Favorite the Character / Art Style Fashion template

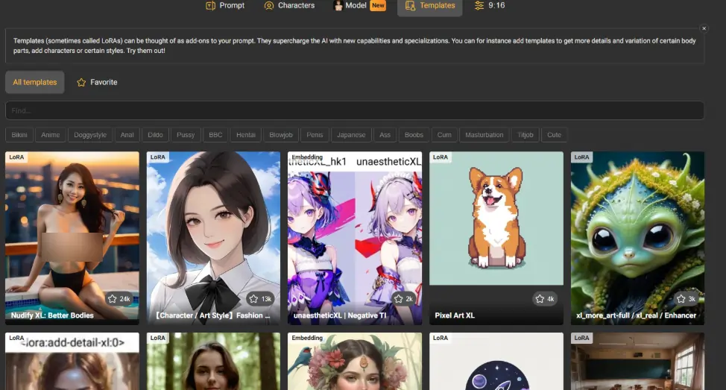coord(261,299)
